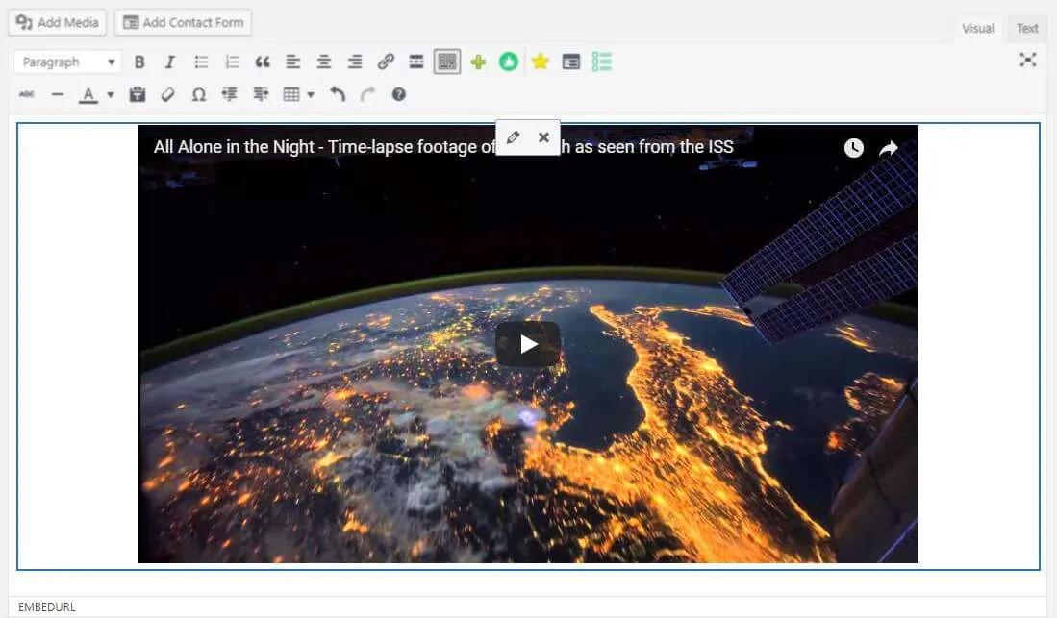1057x618 pixels.
Task: Click the Watch Later clock icon
Action: (x=854, y=148)
